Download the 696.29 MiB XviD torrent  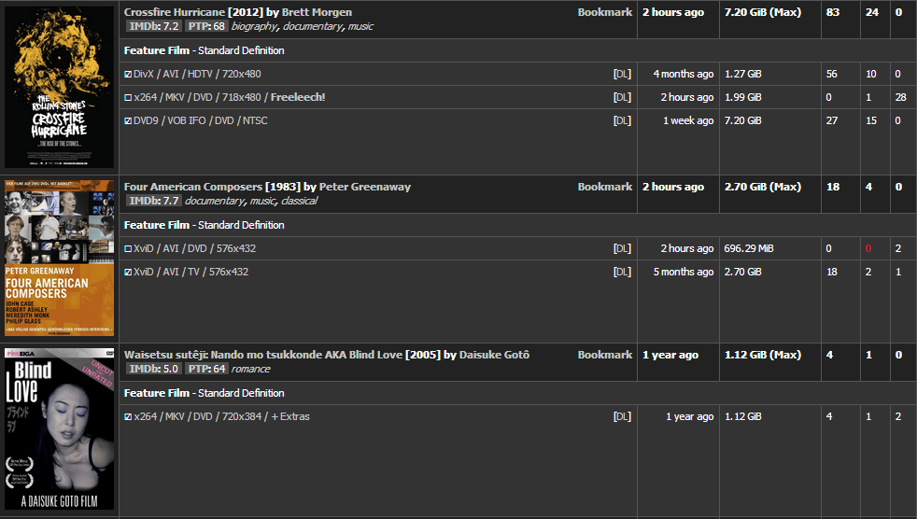coord(622,248)
